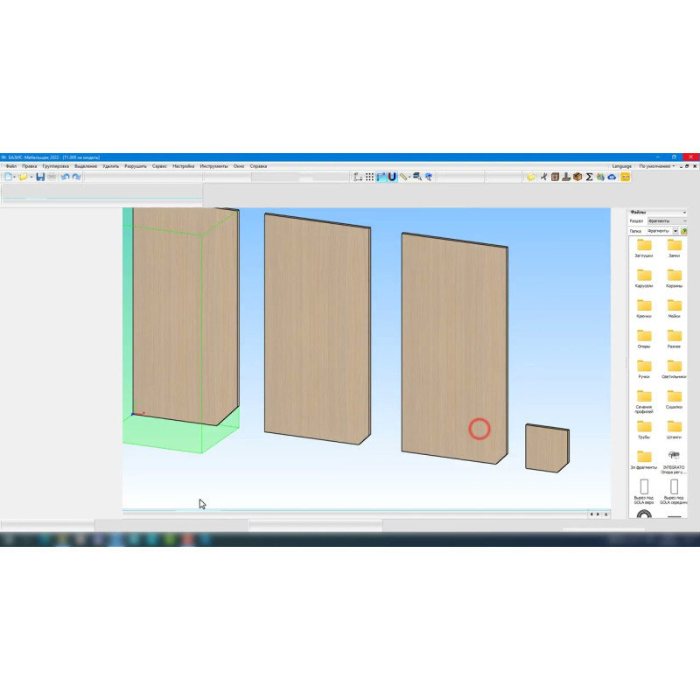Click the cloud icon in toolbar
Image resolution: width=700 pixels, height=700 pixels.
point(612,177)
